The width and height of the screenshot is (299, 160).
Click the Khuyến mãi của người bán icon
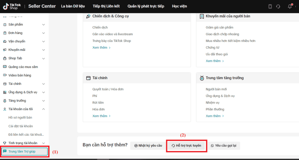point(202,16)
